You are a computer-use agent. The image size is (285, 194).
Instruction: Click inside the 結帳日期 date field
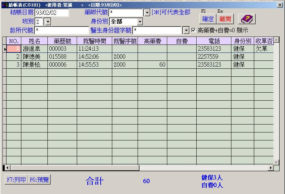point(51,13)
